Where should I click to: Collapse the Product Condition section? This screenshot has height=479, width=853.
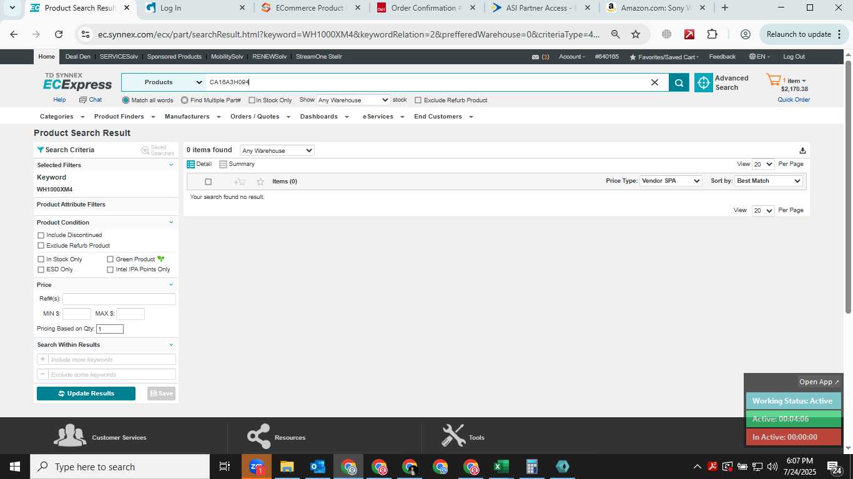tap(171, 222)
